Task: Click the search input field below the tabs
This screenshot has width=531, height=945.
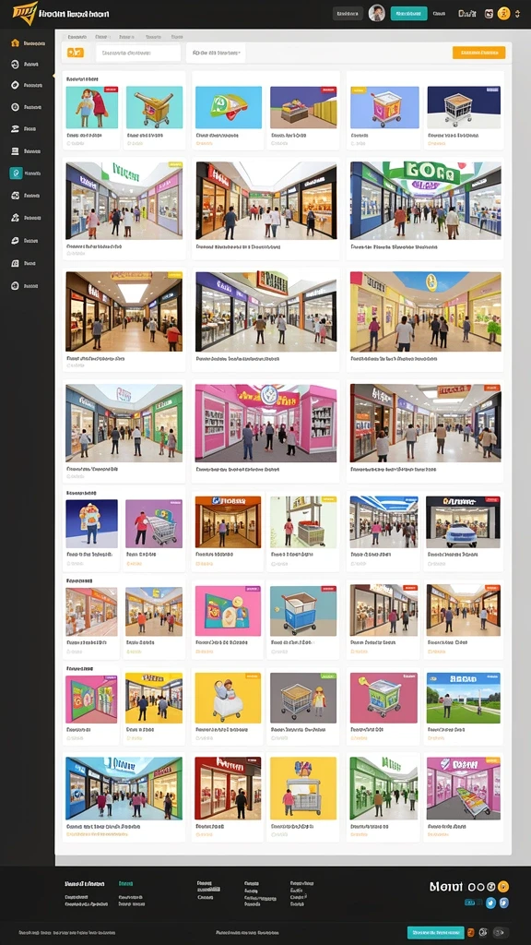Action: pos(138,53)
